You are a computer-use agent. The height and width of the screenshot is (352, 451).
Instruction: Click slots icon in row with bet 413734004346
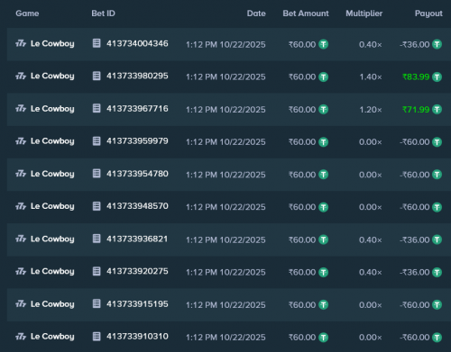coord(21,44)
